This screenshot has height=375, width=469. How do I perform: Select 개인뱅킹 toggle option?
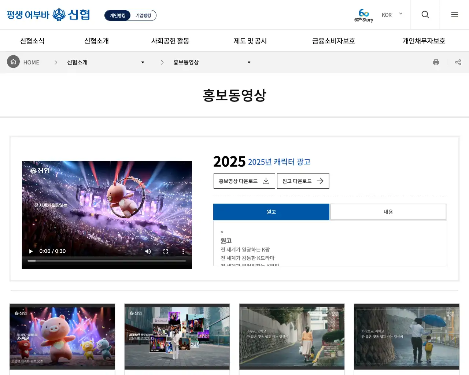click(118, 15)
